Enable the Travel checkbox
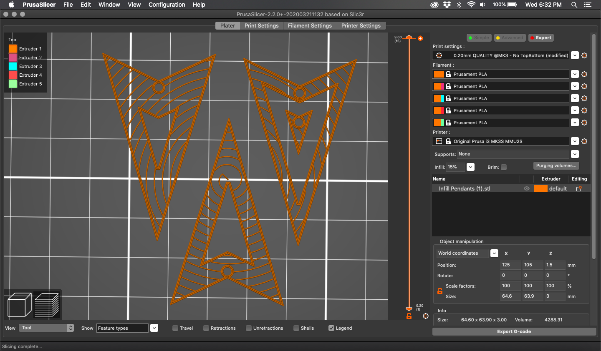 [x=175, y=328]
